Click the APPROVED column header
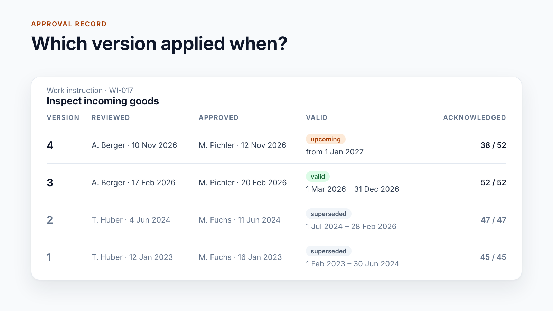553x311 pixels. 218,117
